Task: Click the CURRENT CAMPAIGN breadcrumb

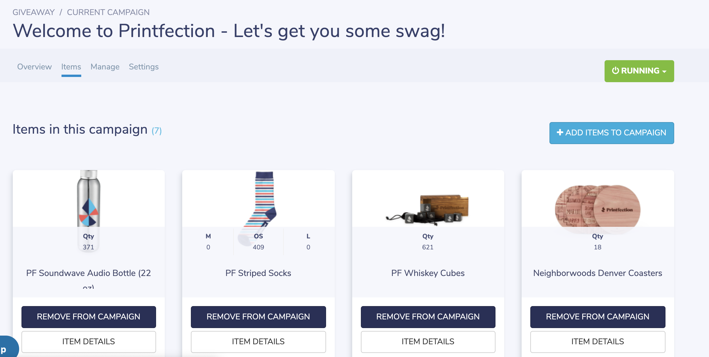Action: (x=108, y=12)
